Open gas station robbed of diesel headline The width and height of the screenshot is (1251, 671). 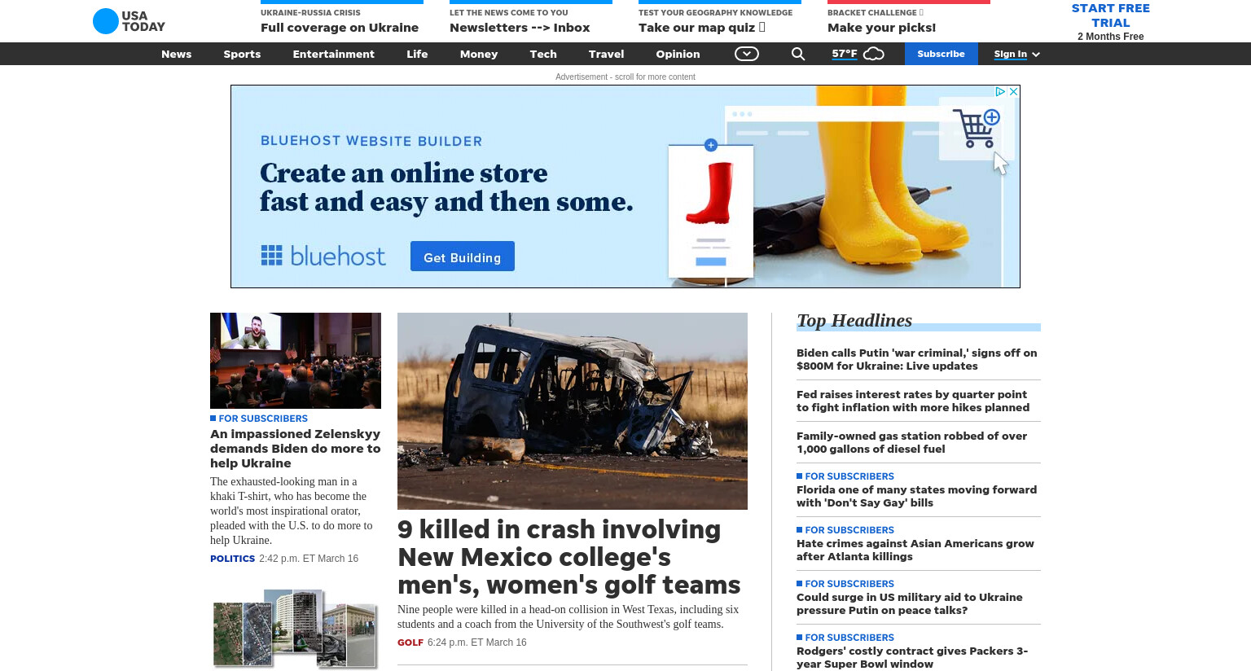coord(911,442)
